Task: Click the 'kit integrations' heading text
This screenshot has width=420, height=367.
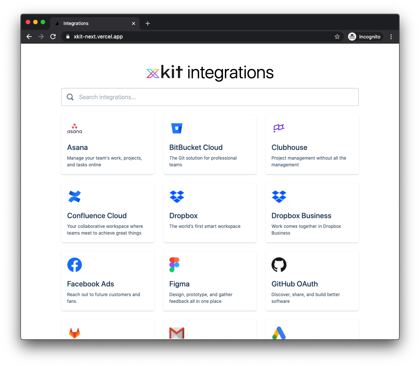Action: point(217,73)
